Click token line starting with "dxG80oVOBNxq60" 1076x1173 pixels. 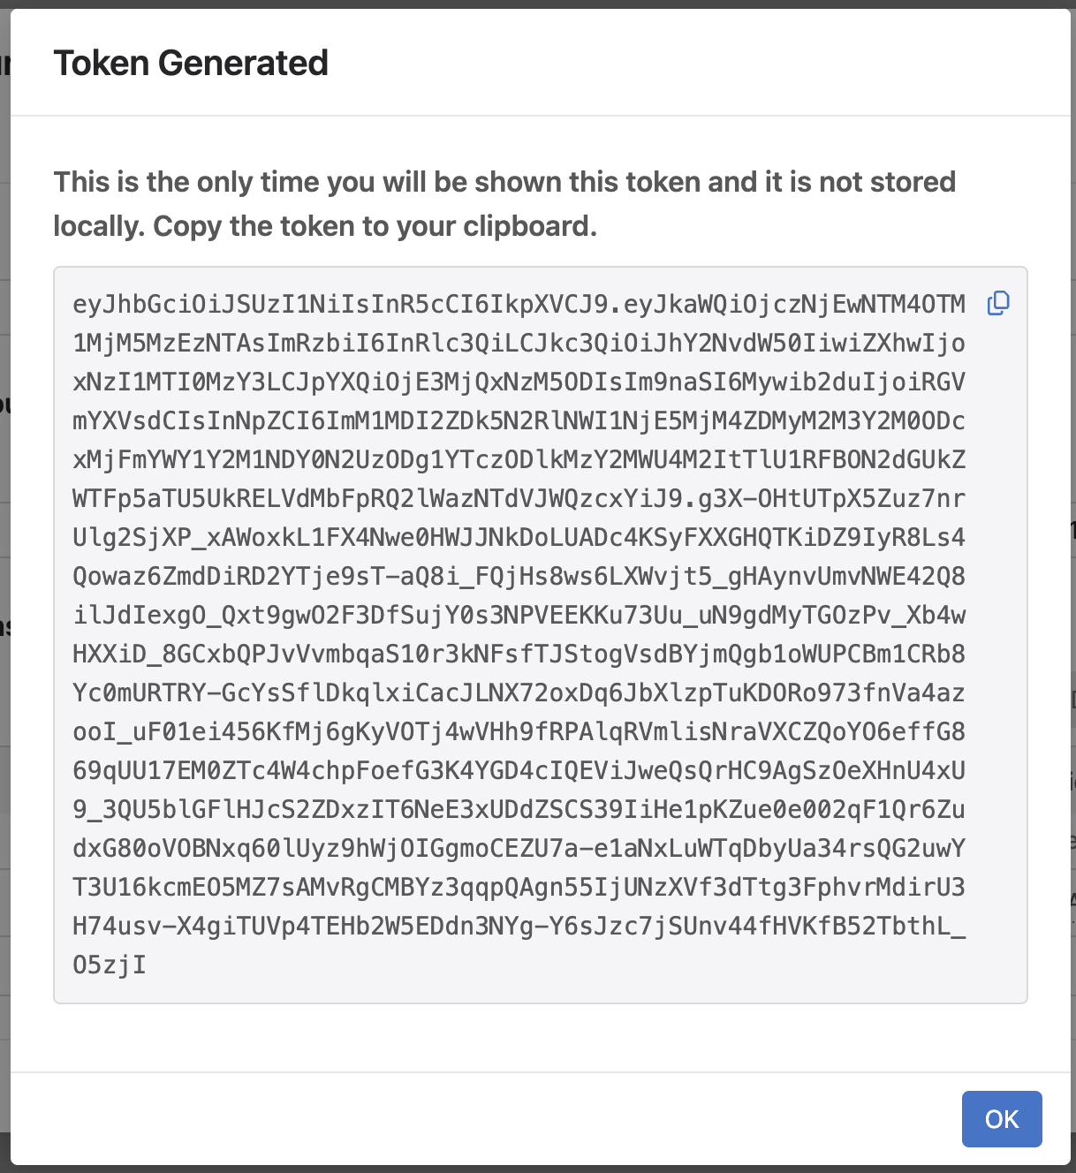pos(519,849)
